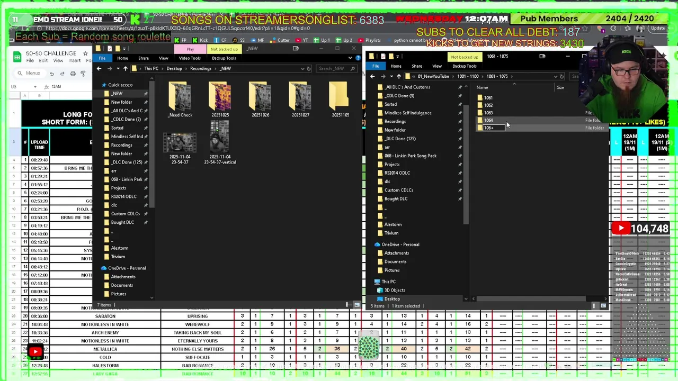Open the Cutter bookmark
Viewport: 678px width, 381px height.
click(280, 40)
